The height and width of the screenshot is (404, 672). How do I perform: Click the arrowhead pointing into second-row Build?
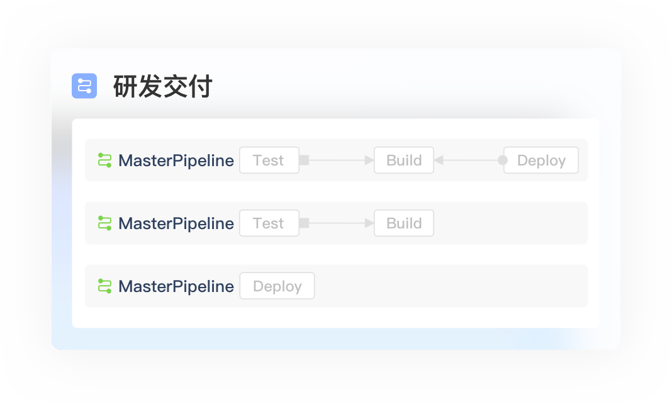pyautogui.click(x=369, y=223)
